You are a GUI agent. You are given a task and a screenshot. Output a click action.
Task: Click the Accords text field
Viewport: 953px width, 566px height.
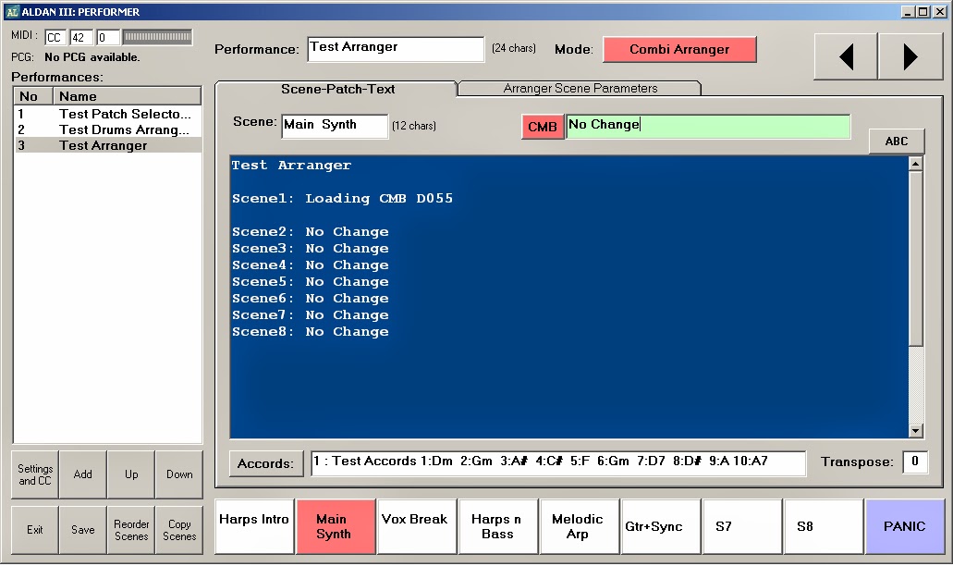[x=558, y=463]
